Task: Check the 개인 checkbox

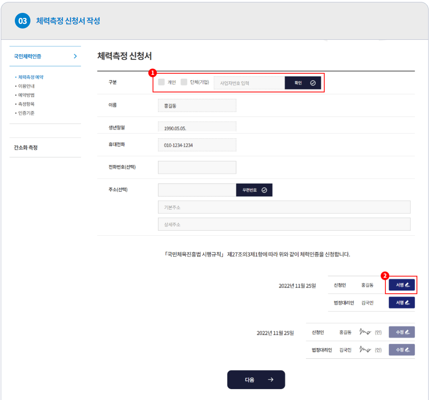Action: tap(161, 82)
